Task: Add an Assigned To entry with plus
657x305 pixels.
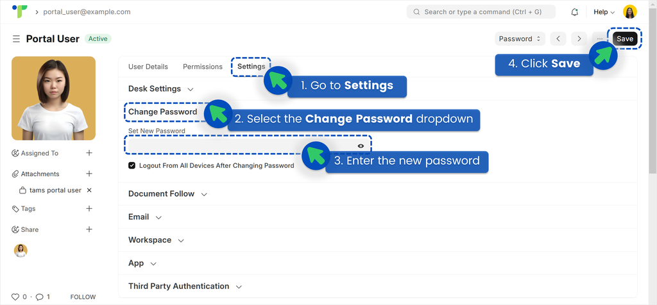Action: coord(89,153)
